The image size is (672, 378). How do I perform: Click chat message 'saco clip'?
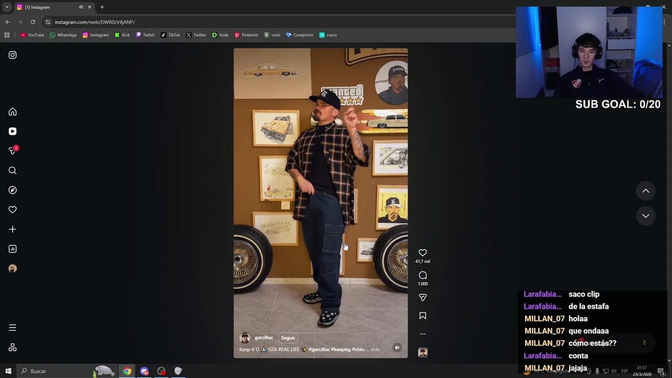tap(584, 294)
